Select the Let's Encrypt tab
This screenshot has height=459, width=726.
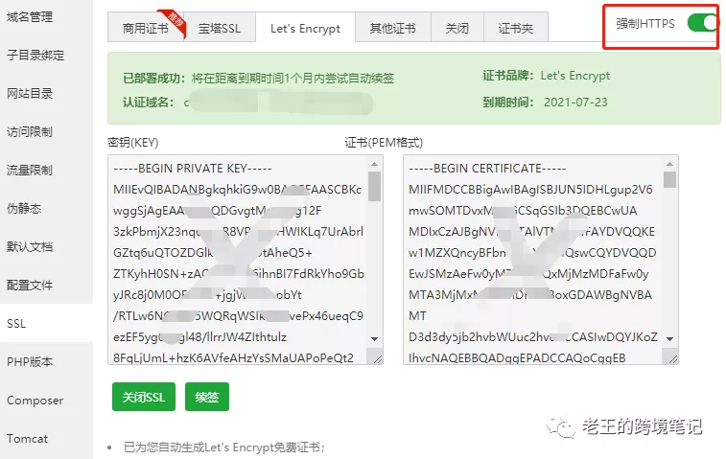(x=305, y=28)
